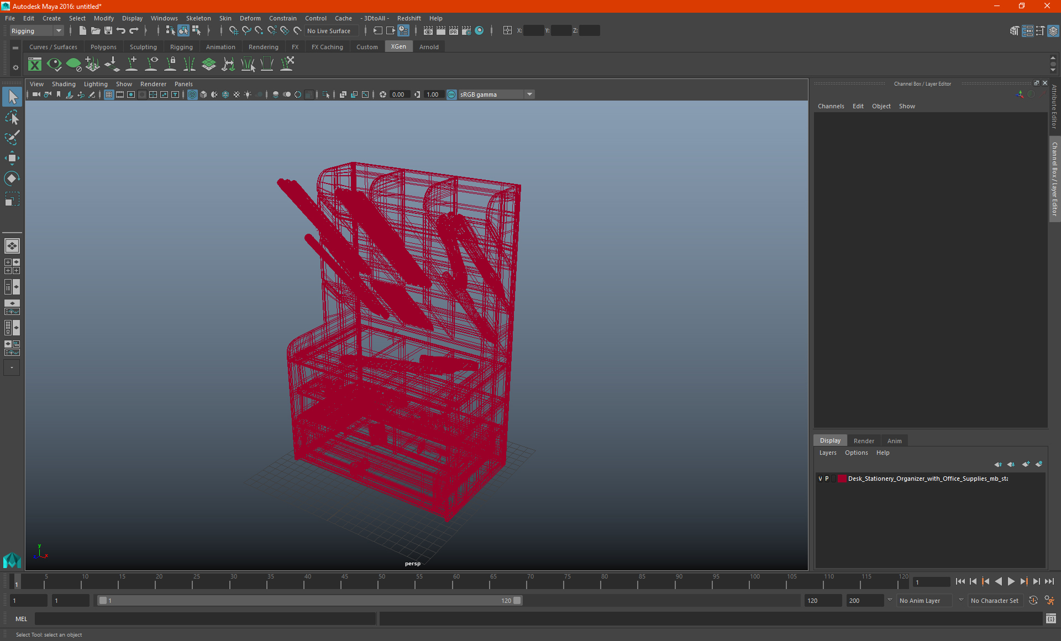Toggle layer playback P box
The image size is (1061, 641).
pos(827,479)
